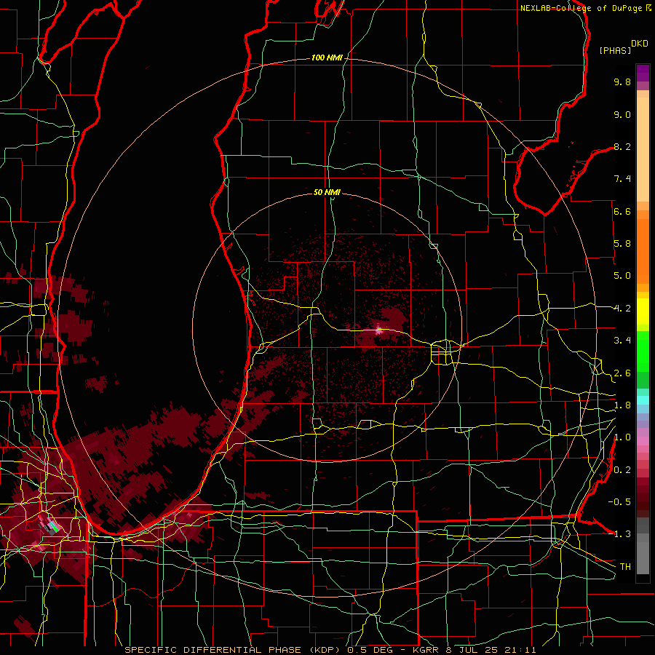Click the KGRR station identifier in caption
This screenshot has width=655, height=655.
coord(426,650)
